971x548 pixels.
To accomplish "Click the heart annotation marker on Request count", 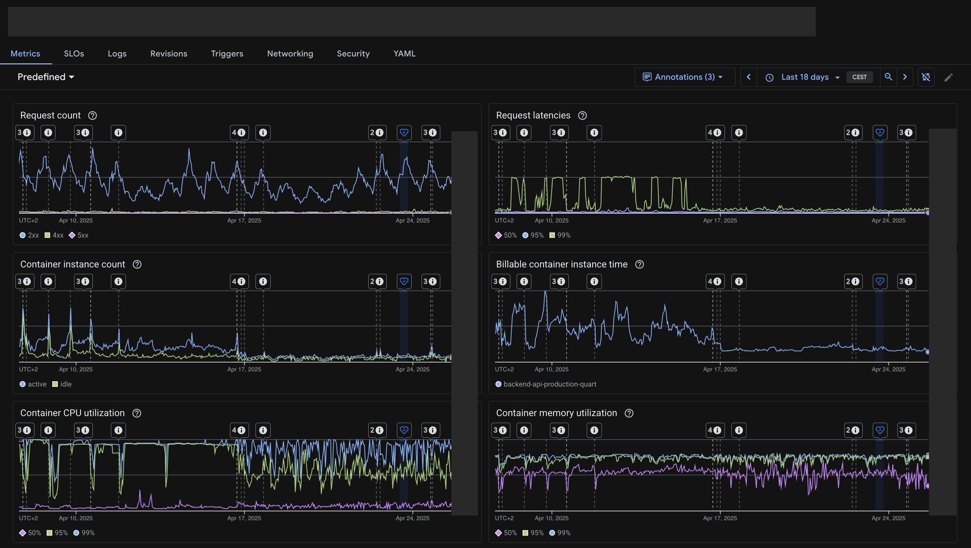I will click(404, 132).
